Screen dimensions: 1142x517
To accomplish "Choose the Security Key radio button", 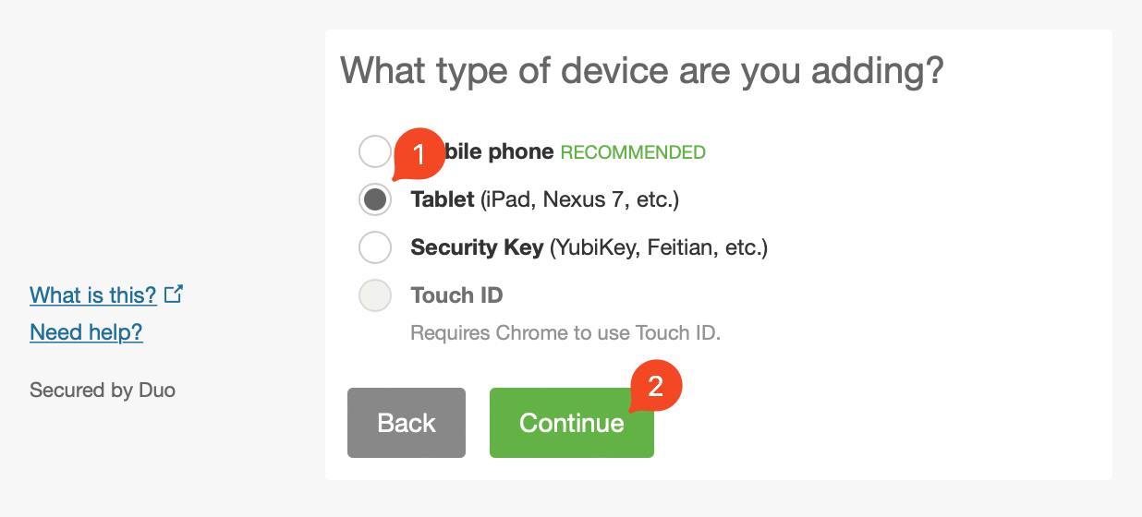I will tap(375, 247).
